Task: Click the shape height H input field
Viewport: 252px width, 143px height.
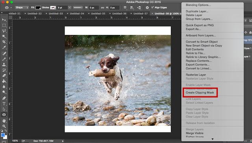Action: pyautogui.click(x=114, y=7)
